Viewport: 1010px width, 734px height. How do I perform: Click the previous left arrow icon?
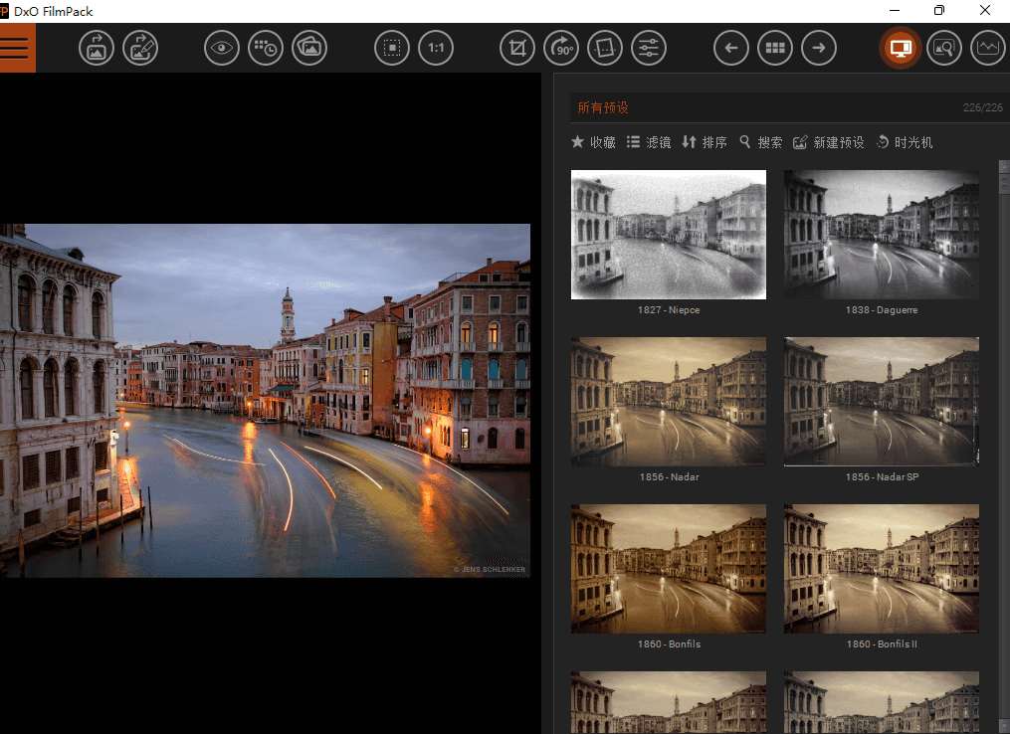point(731,48)
